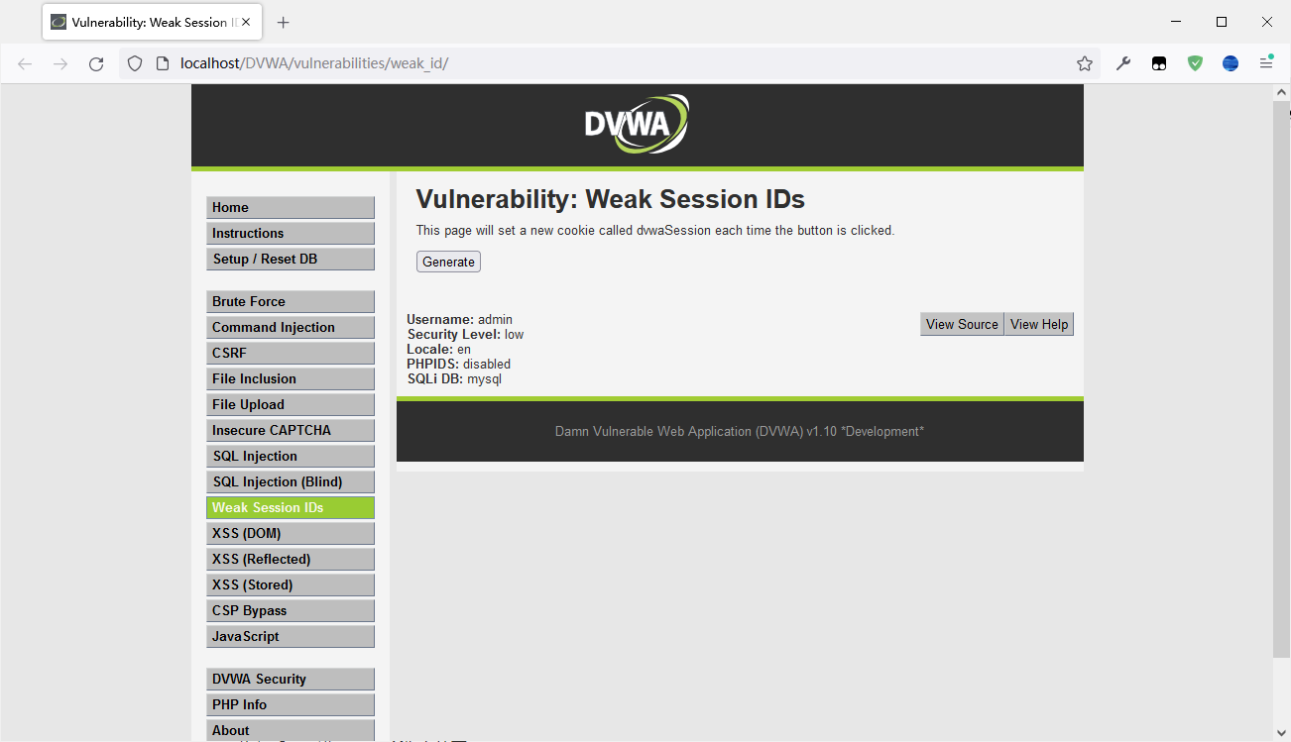Image resolution: width=1291 pixels, height=742 pixels.
Task: Open DVWA Security settings
Action: coord(291,679)
